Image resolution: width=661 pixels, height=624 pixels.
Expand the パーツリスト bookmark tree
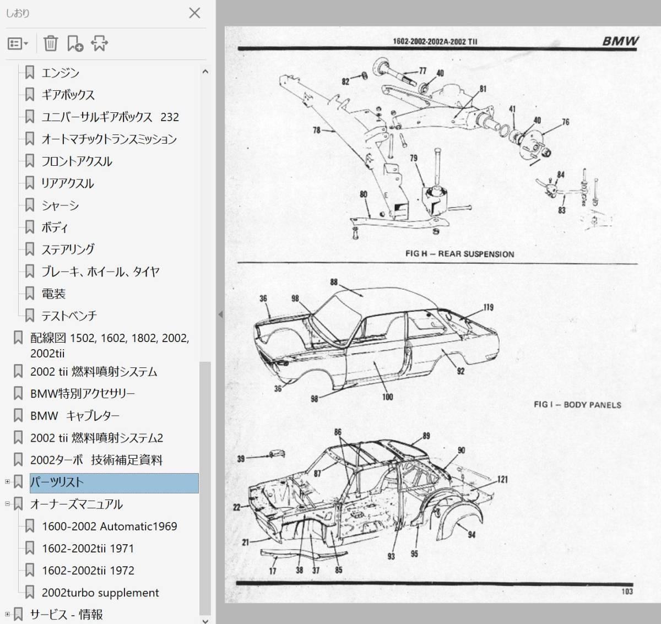(7, 482)
